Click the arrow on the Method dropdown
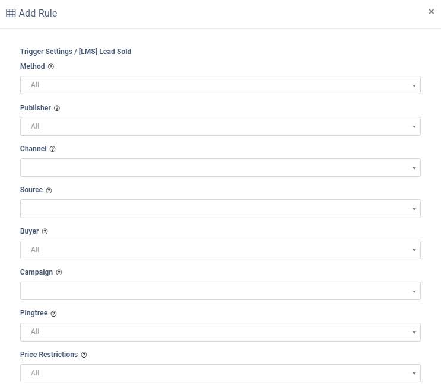Image resolution: width=441 pixels, height=386 pixels. coord(414,85)
